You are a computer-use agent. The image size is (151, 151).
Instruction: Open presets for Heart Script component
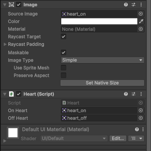[x=134, y=94]
